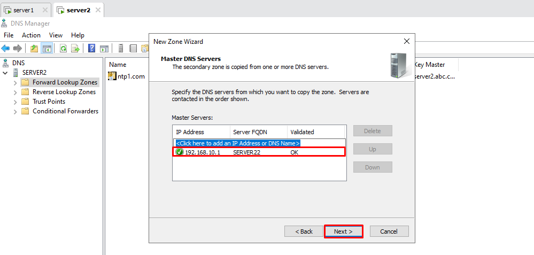Click the Refresh toolbar icon
The height and width of the screenshot is (255, 534).
(x=64, y=48)
